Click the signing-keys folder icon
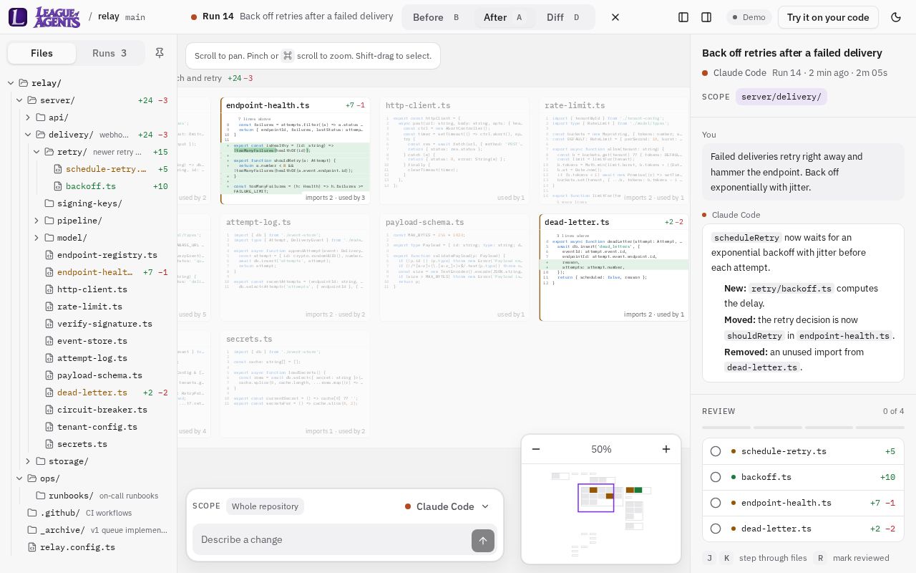 click(x=49, y=203)
